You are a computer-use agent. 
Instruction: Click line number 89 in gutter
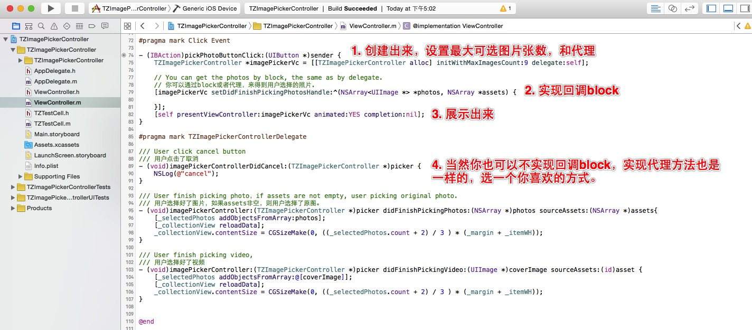pos(130,166)
